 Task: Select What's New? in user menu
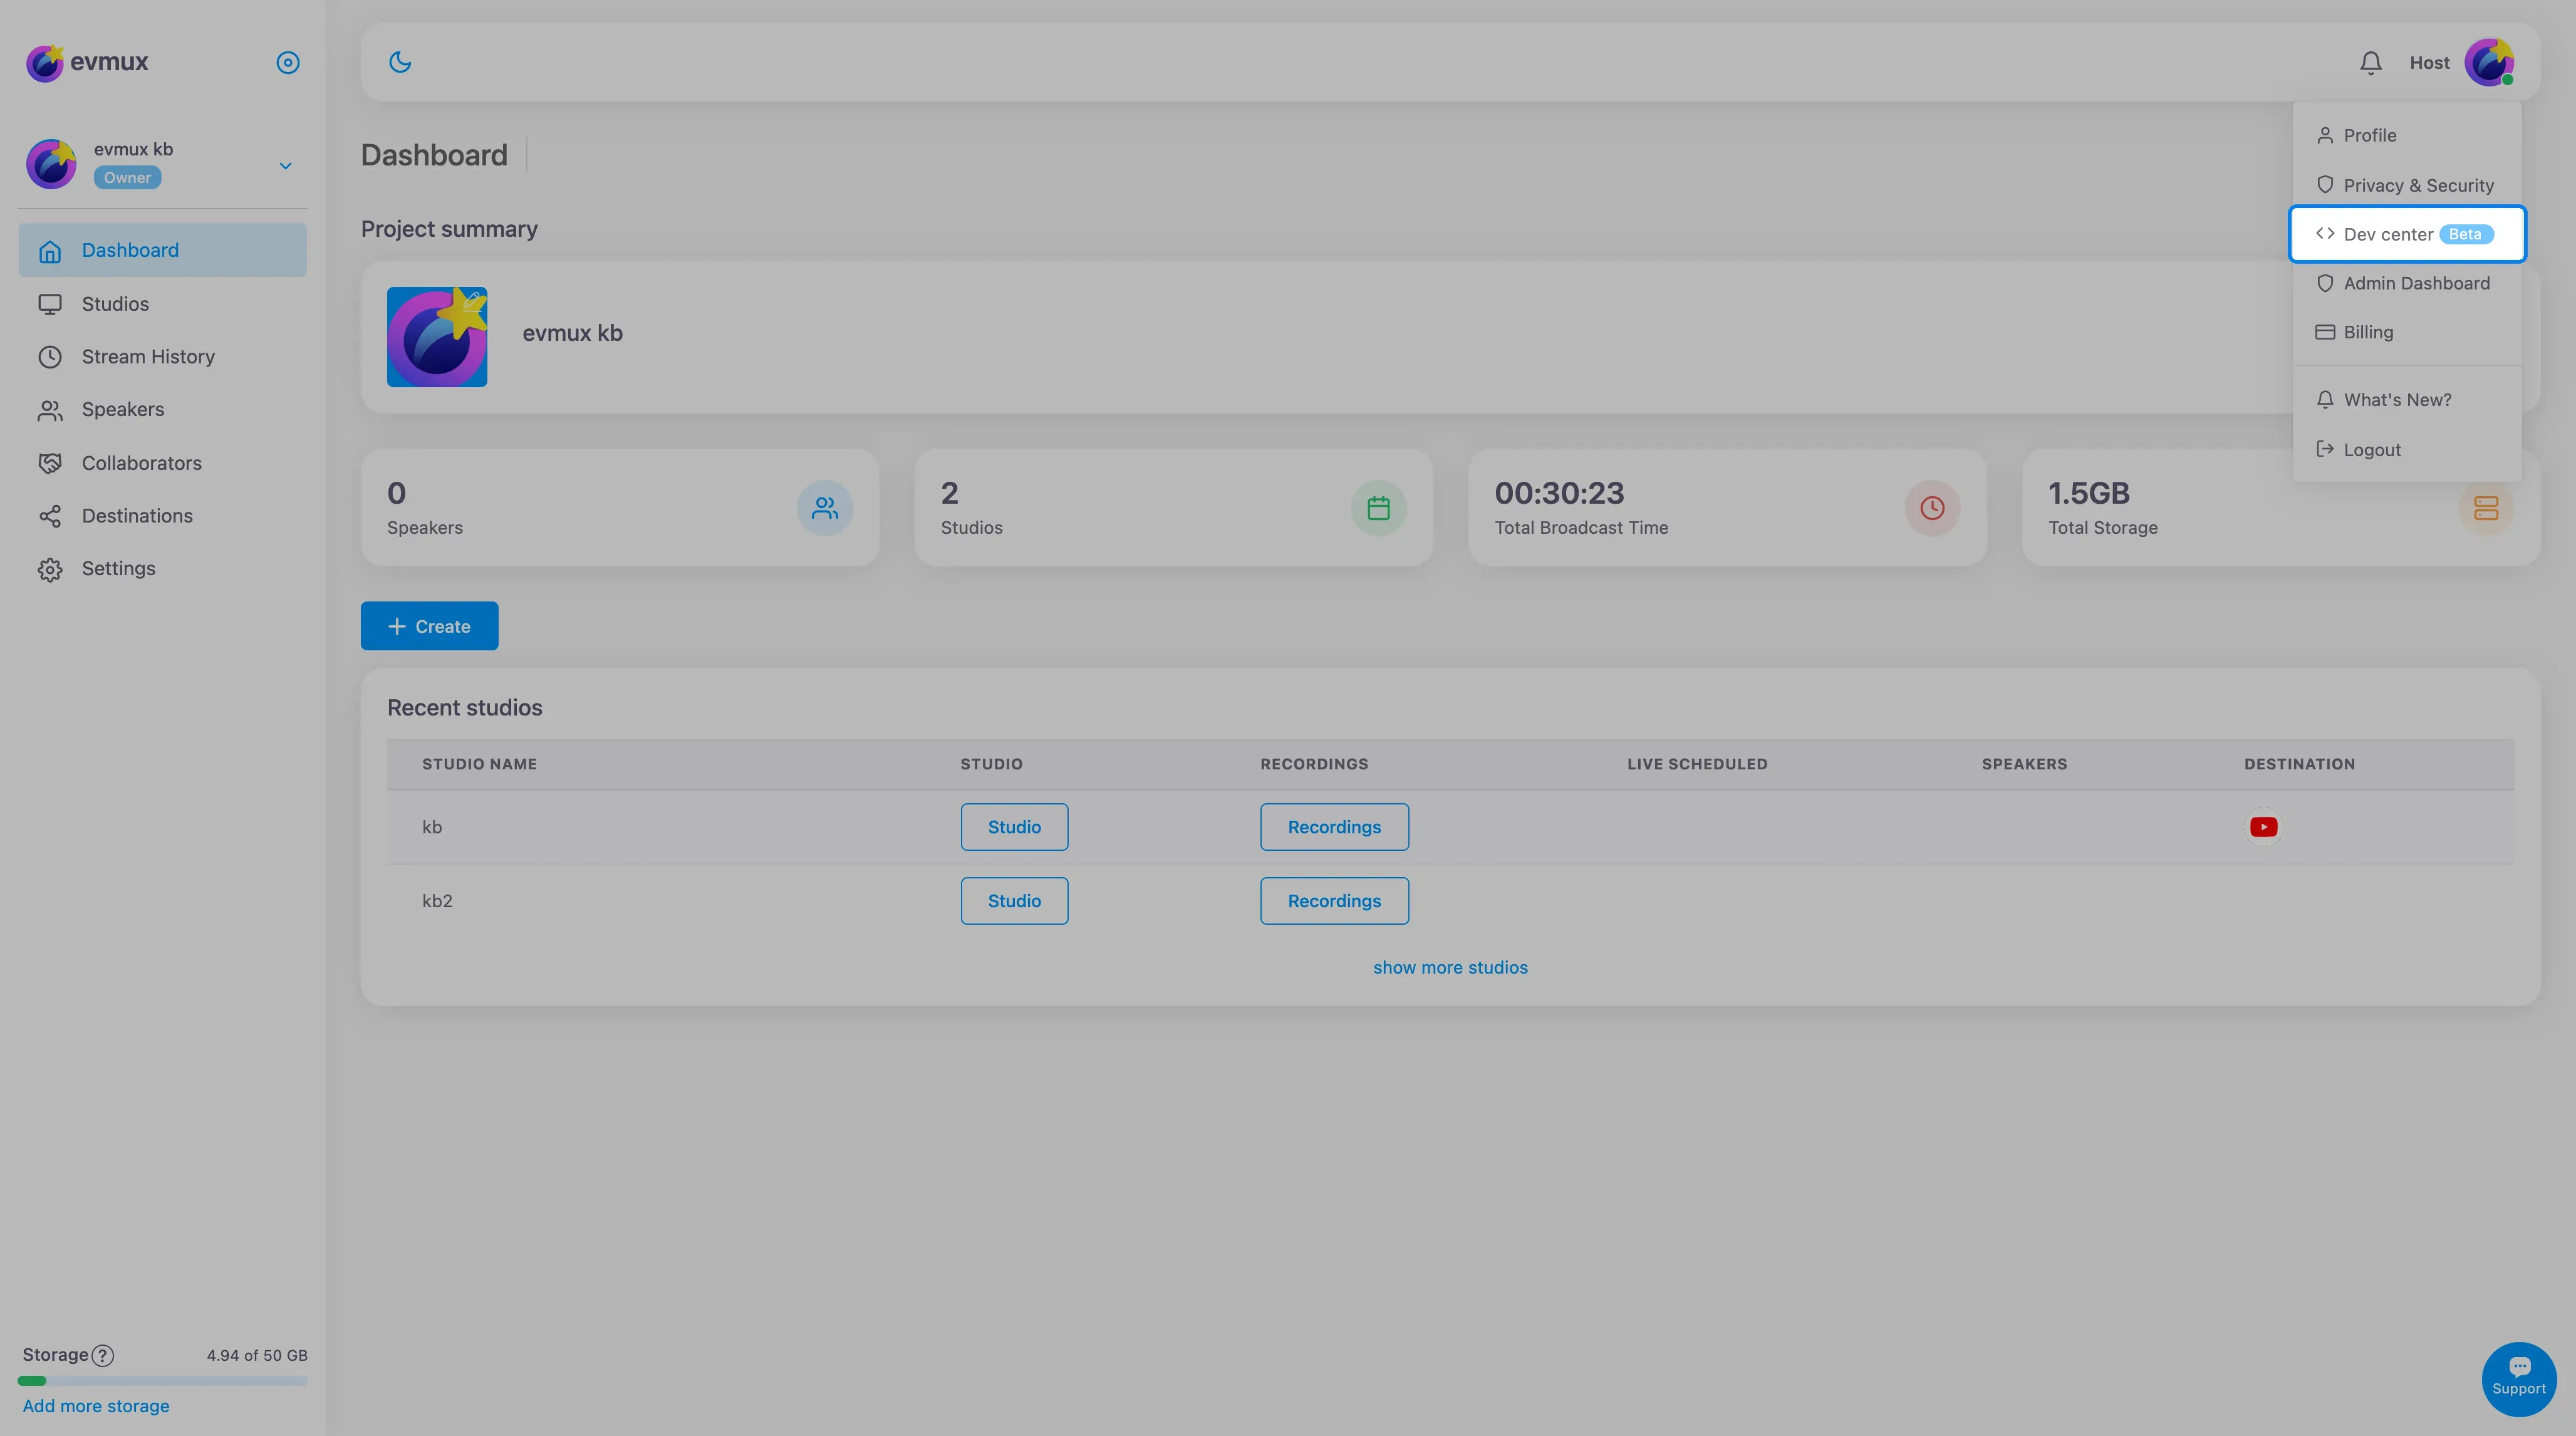(x=2407, y=400)
